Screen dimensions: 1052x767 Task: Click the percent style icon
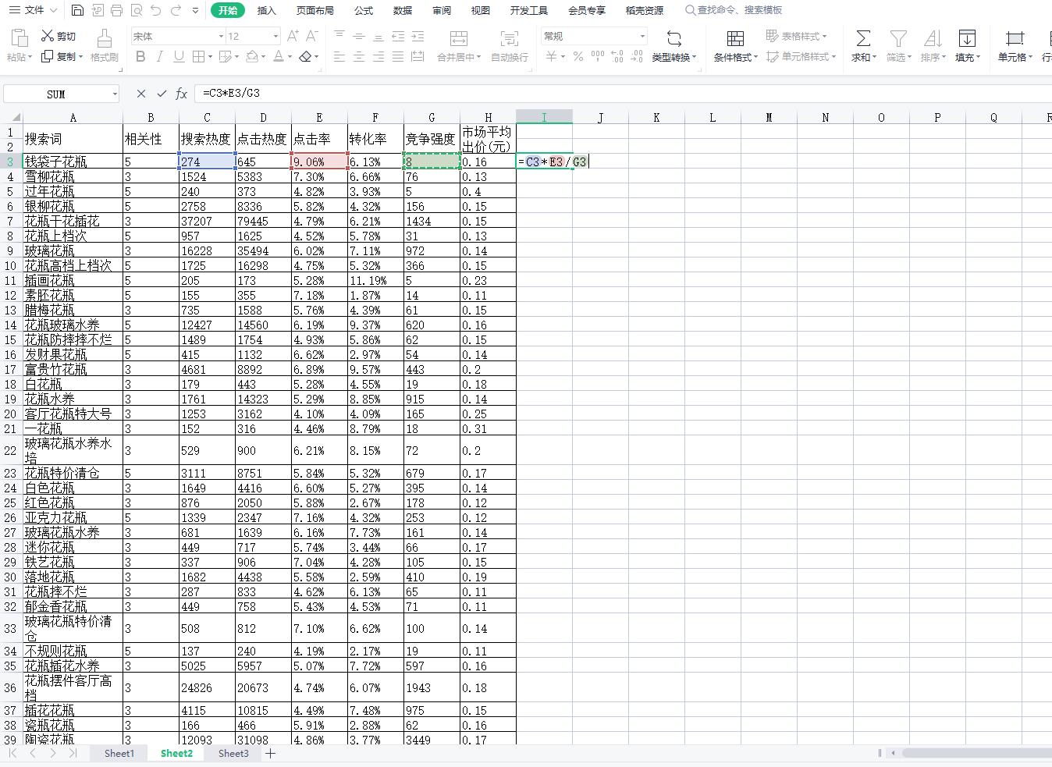pos(578,57)
